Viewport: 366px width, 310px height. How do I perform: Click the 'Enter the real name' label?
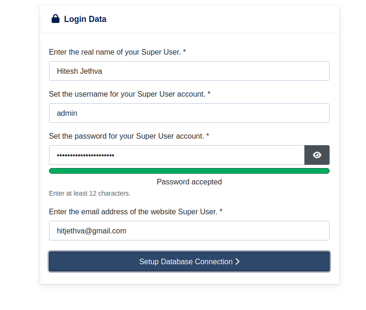tap(114, 52)
